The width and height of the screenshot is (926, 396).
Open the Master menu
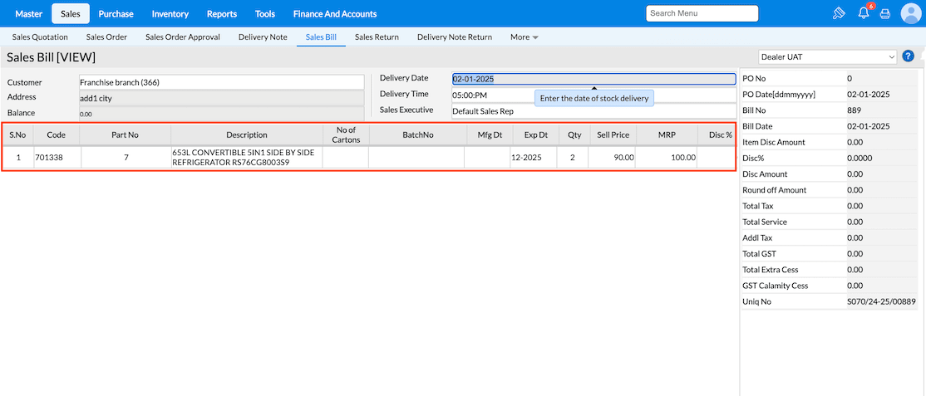(28, 14)
